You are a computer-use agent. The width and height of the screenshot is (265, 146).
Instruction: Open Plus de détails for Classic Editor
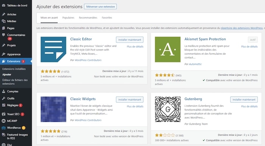click(135, 47)
